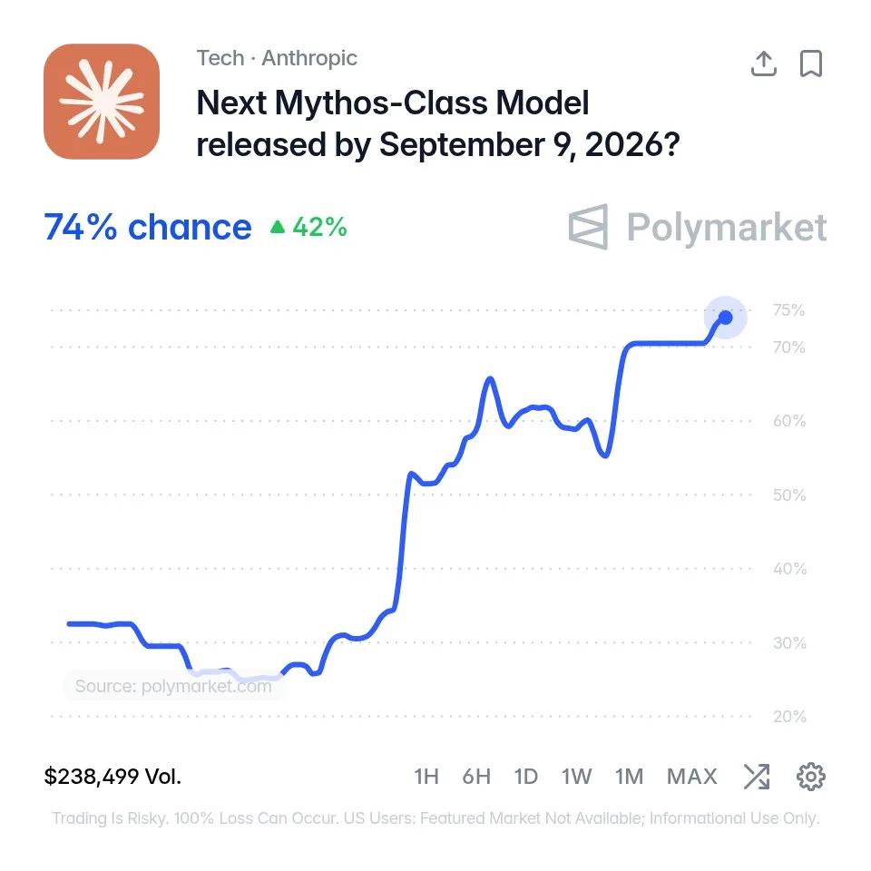871x871 pixels.
Task: Click the Source: polymarket.com label
Action: pyautogui.click(x=173, y=686)
